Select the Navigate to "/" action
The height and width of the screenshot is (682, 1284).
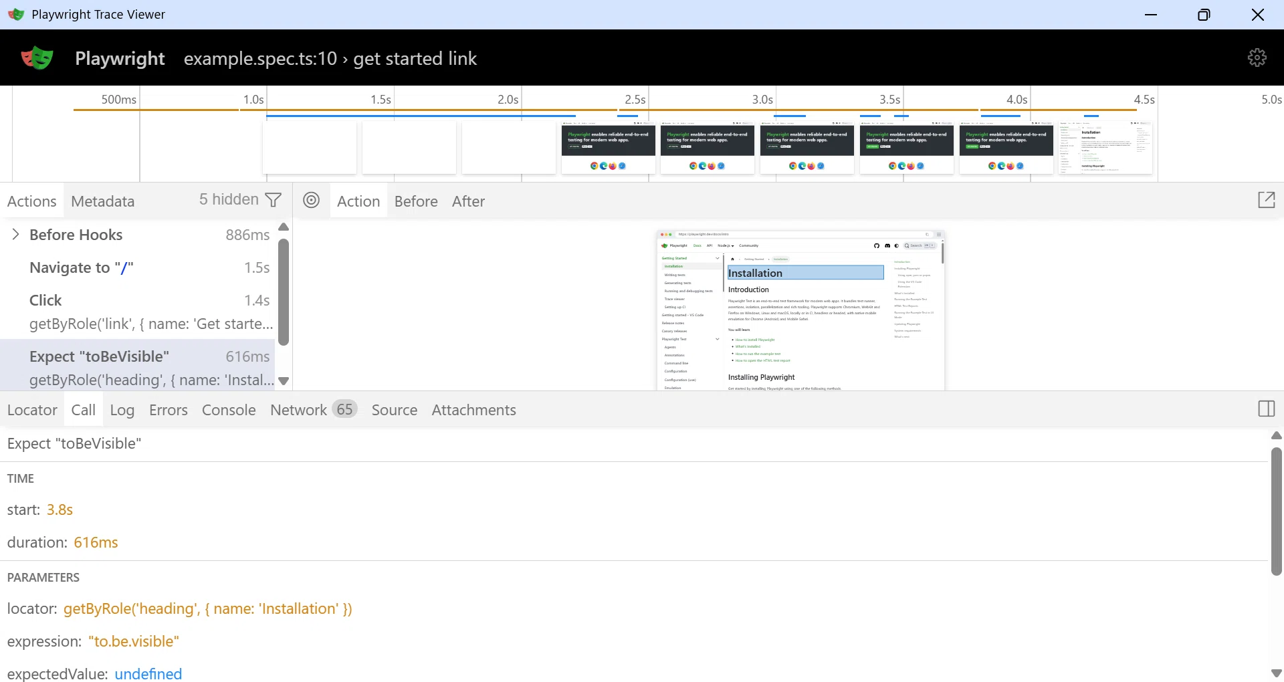pyautogui.click(x=138, y=267)
